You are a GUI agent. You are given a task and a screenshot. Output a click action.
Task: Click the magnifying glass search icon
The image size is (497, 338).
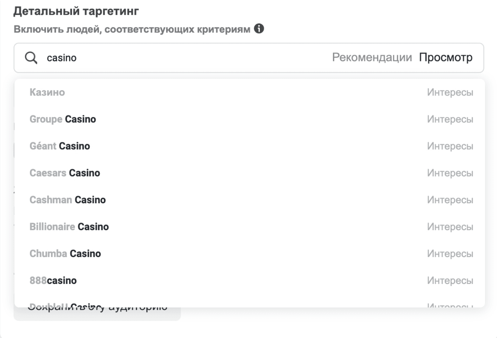(x=31, y=58)
